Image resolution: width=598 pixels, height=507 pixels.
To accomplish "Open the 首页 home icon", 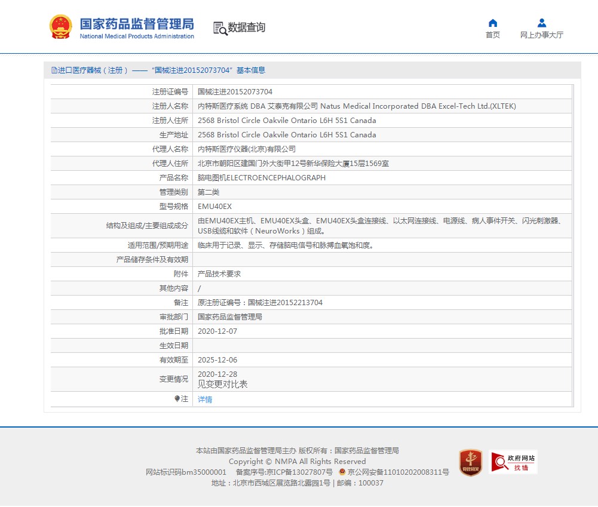I will click(493, 23).
